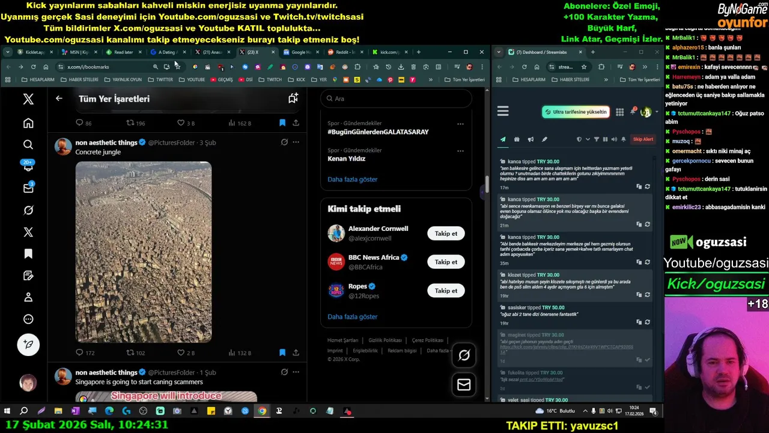Like the Concrete jungle post
This screenshot has width=769, height=433.
(x=181, y=353)
